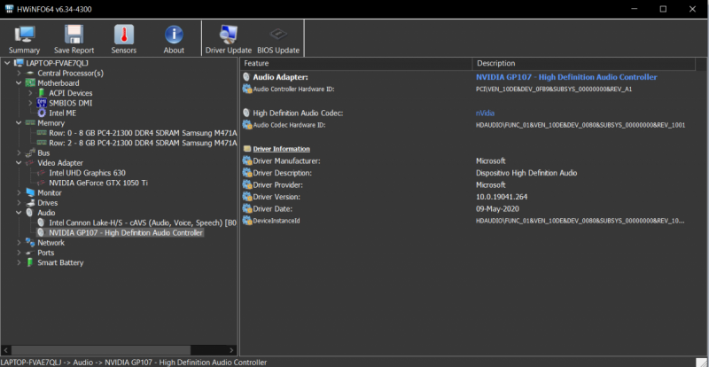Click the Central Processor(s) chip icon
Image resolution: width=709 pixels, height=367 pixels.
point(30,73)
